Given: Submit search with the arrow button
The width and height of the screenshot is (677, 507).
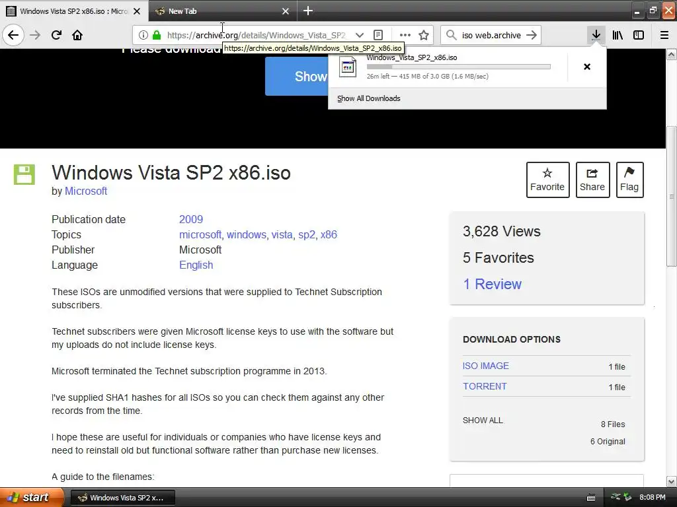Looking at the screenshot, I should 532,35.
